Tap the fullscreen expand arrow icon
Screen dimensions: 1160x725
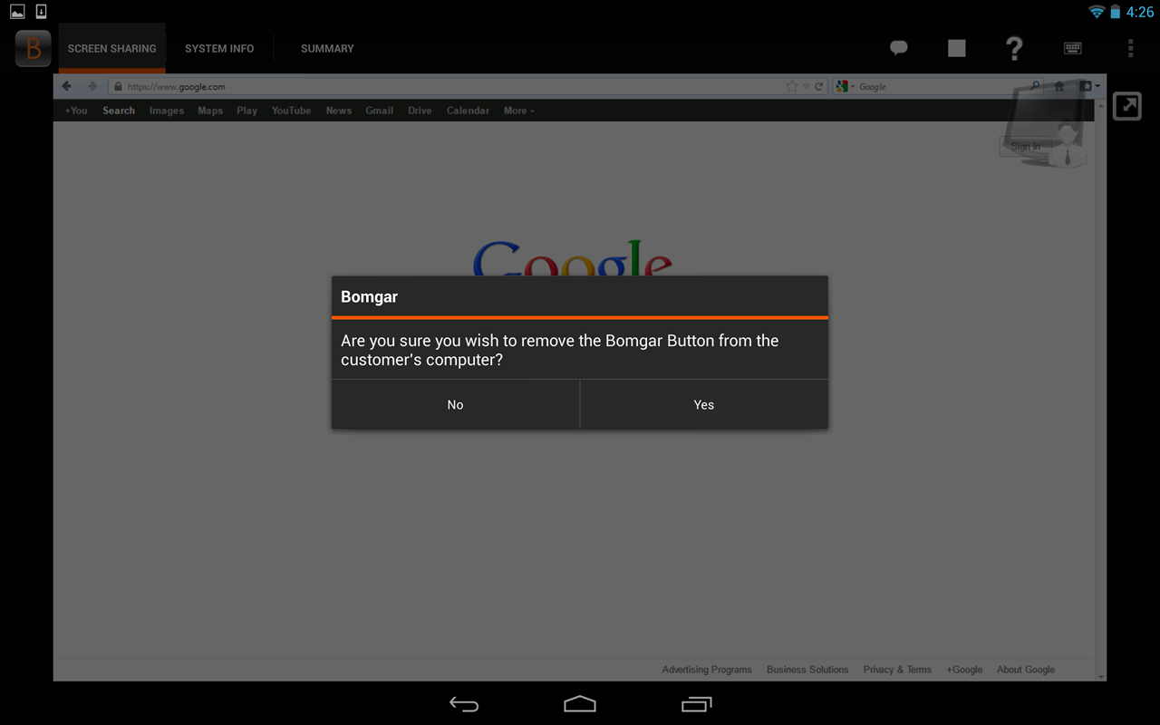click(1126, 106)
